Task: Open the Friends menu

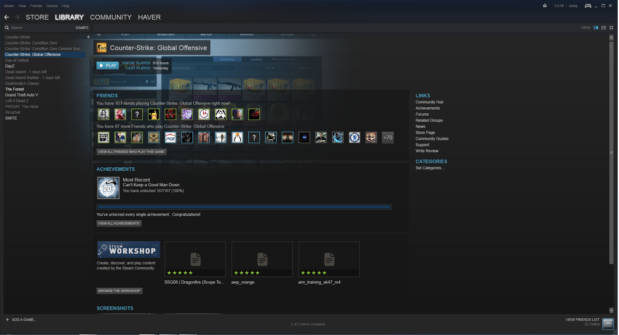Action: (x=36, y=6)
